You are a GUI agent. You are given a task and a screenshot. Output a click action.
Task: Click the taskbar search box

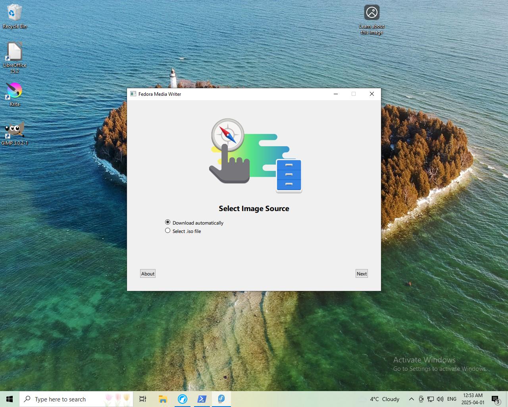click(x=76, y=399)
